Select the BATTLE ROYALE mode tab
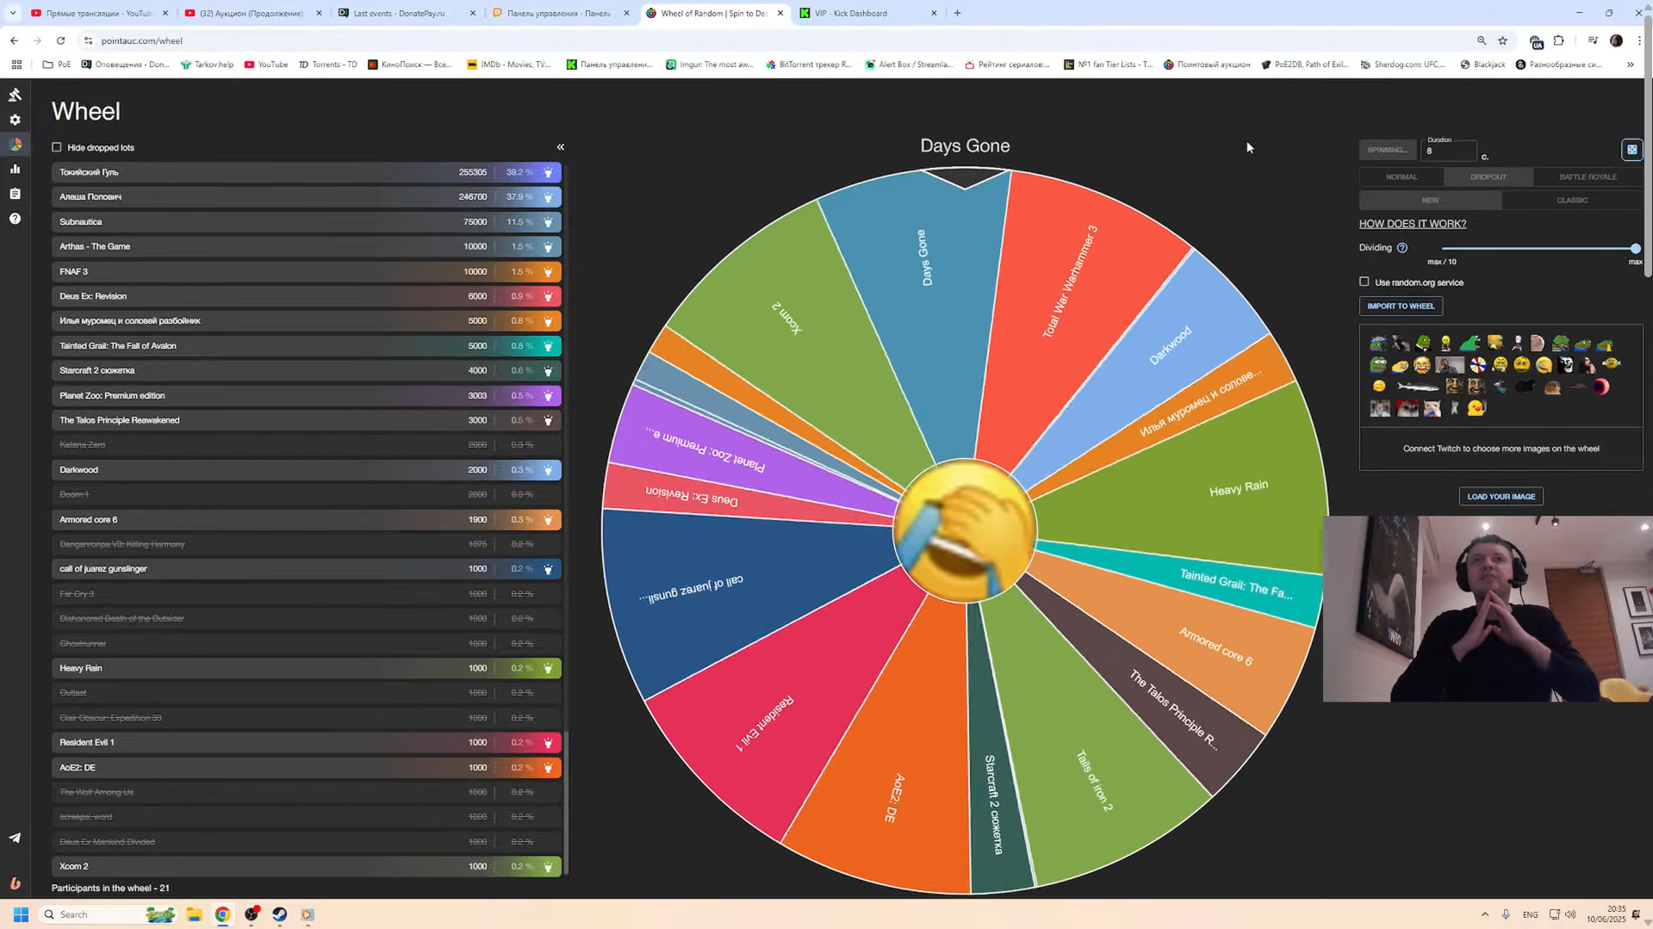This screenshot has height=929, width=1653. 1588,177
